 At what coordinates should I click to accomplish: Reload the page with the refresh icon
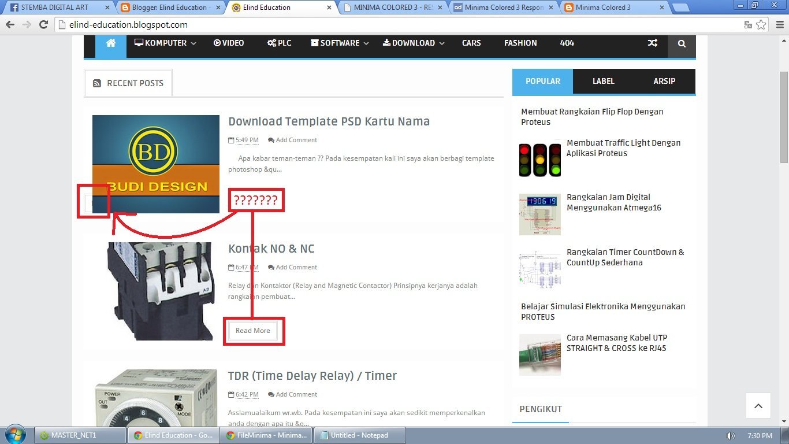tap(43, 25)
